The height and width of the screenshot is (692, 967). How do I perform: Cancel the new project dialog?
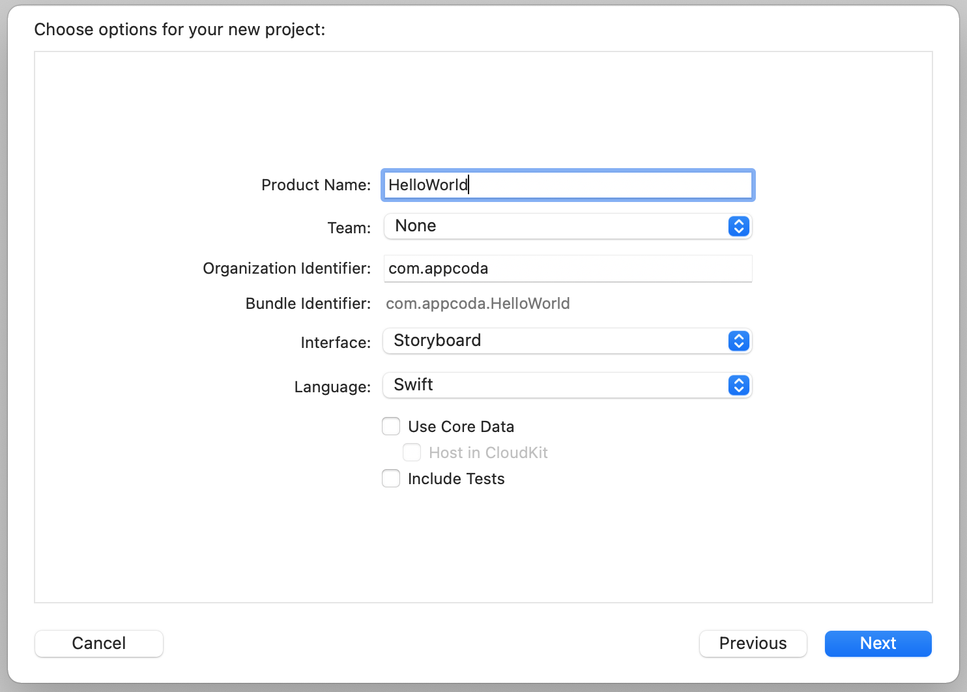[x=98, y=643]
